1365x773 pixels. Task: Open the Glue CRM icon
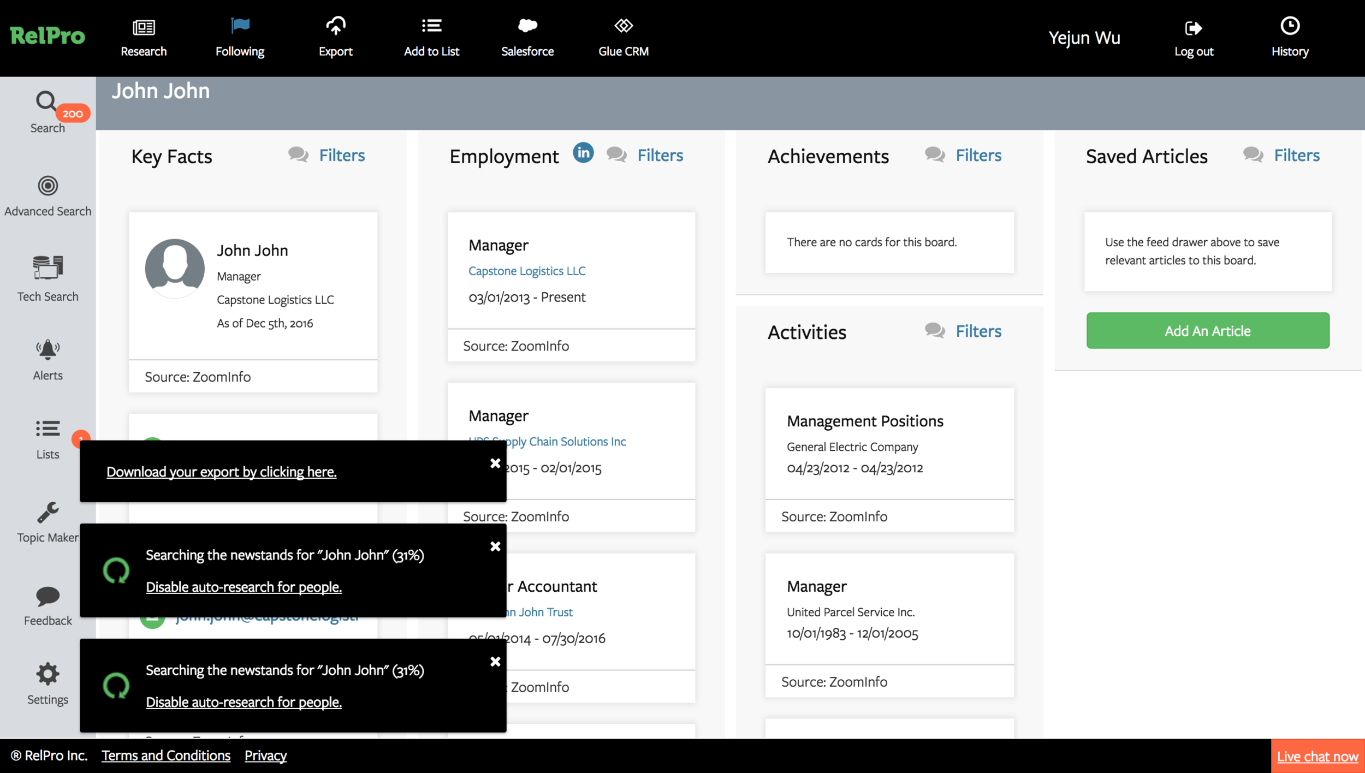pos(624,26)
